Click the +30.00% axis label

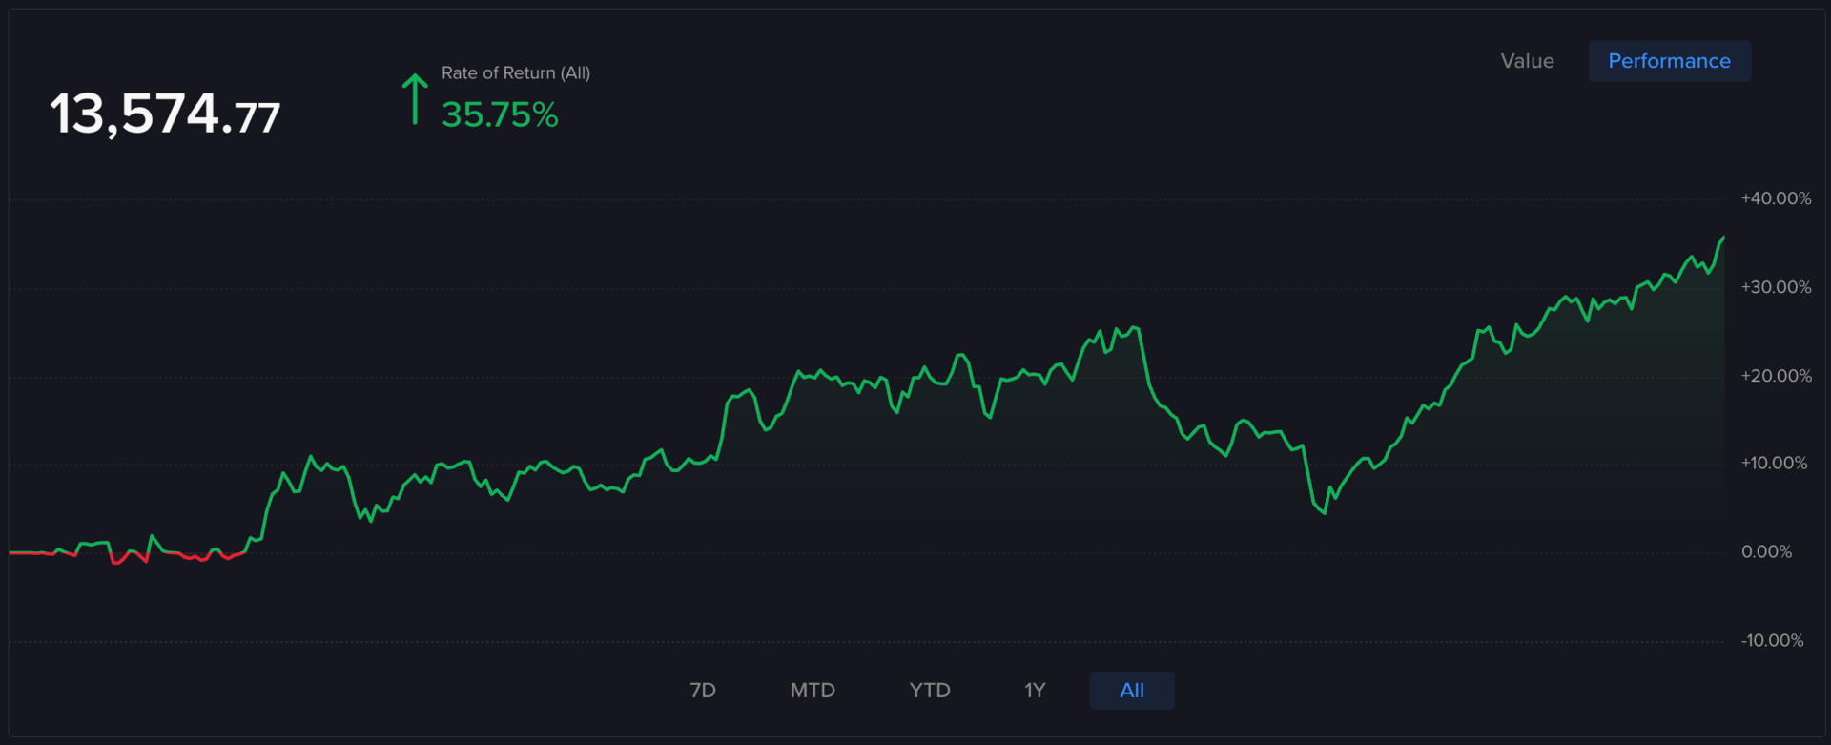1776,287
